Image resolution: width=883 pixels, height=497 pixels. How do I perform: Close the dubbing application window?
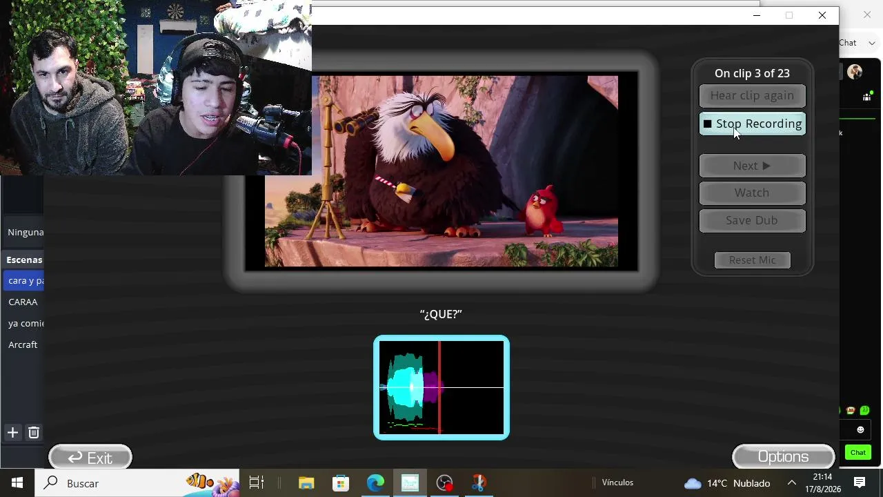pyautogui.click(x=822, y=15)
